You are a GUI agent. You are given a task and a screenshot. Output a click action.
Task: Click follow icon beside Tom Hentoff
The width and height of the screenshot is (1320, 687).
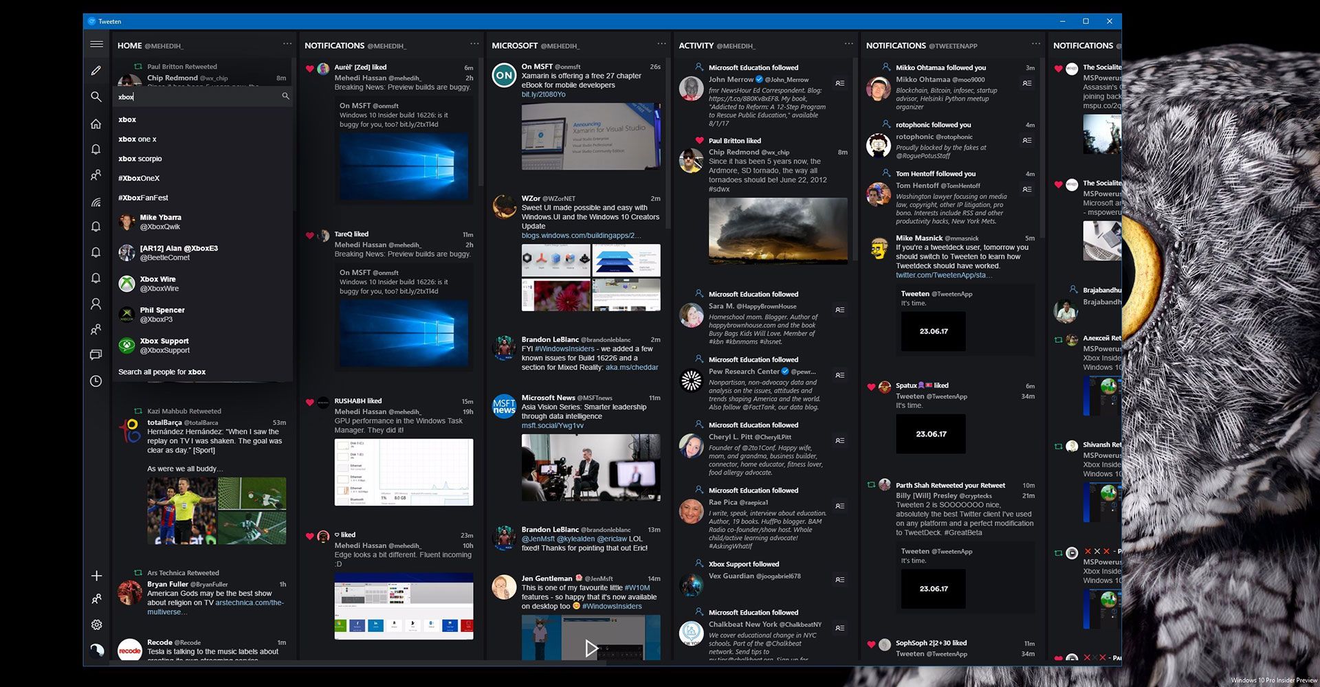click(1026, 189)
